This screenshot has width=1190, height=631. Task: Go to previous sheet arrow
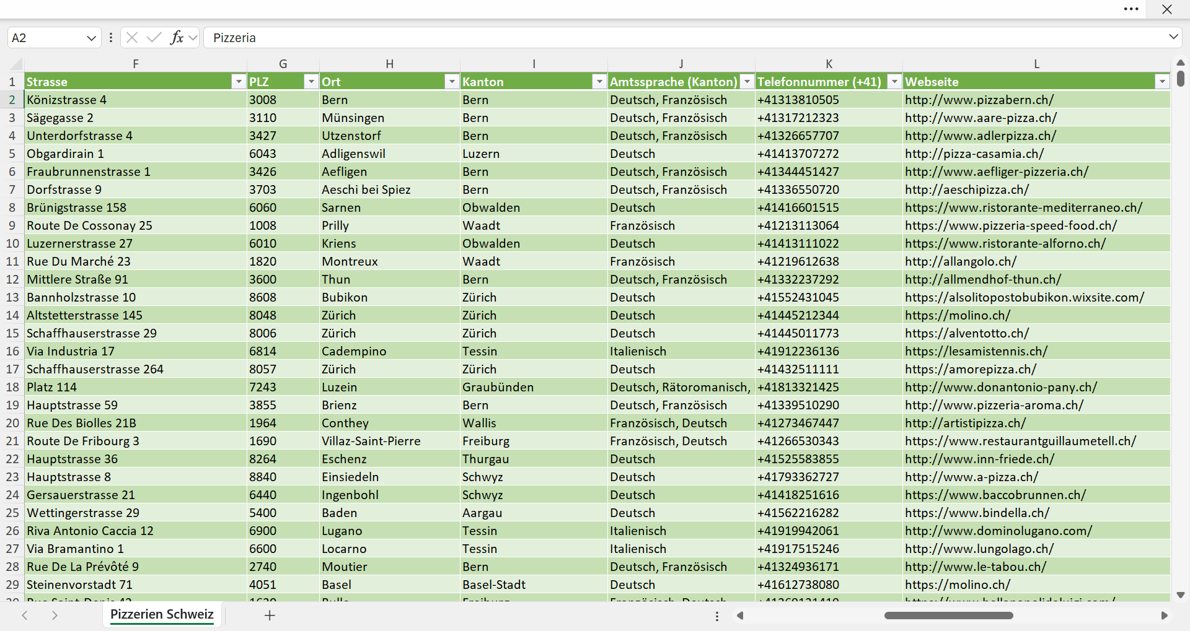(25, 616)
